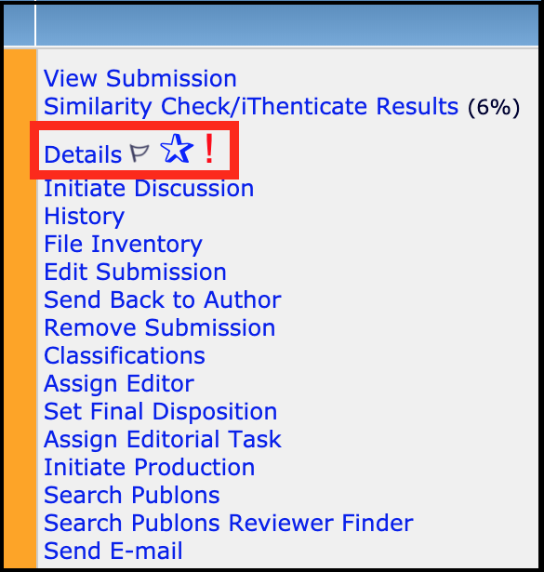
Task: Select the Send E-mail link
Action: [113, 551]
